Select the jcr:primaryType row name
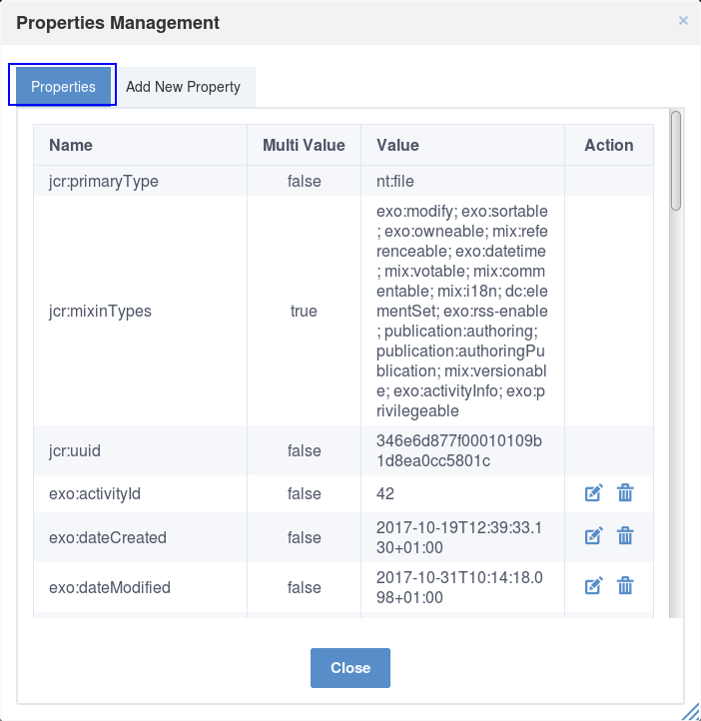The height and width of the screenshot is (721, 701). [x=104, y=181]
